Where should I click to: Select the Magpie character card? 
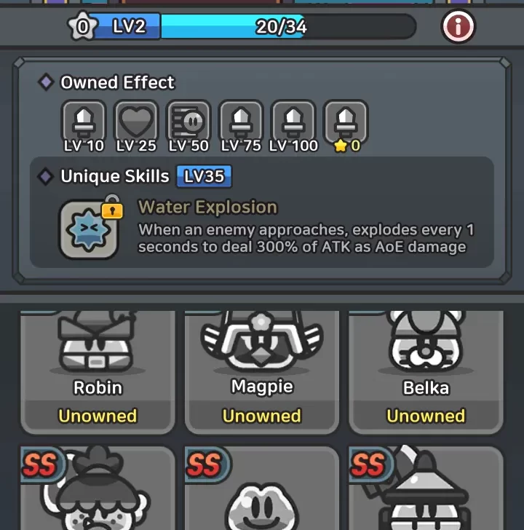tap(261, 371)
